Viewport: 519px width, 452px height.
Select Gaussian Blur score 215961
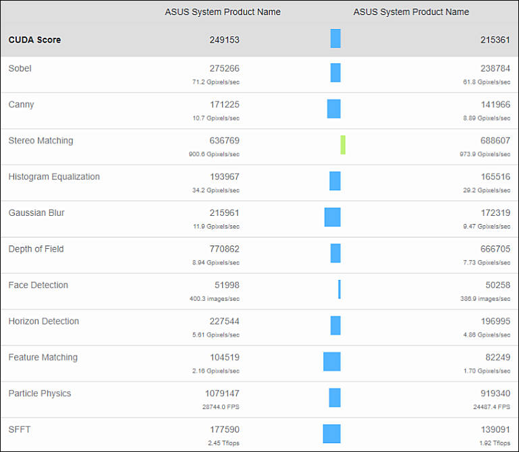click(x=224, y=213)
